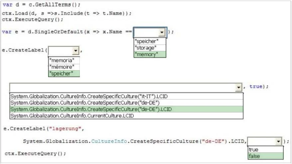Choose the "mémoire" option
Image resolution: width=292 pixels, height=164 pixels.
(x=64, y=67)
